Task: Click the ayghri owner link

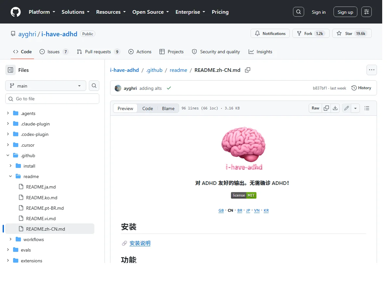Action: coord(27,34)
